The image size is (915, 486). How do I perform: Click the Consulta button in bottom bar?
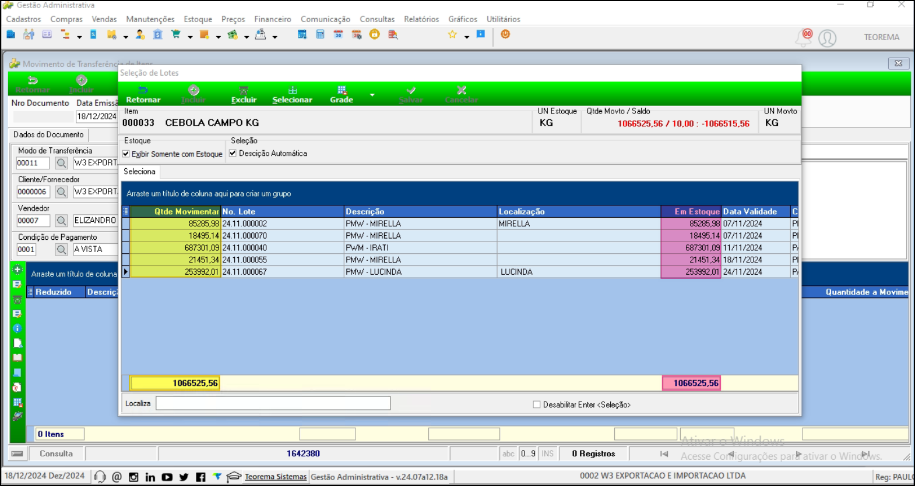pos(56,453)
